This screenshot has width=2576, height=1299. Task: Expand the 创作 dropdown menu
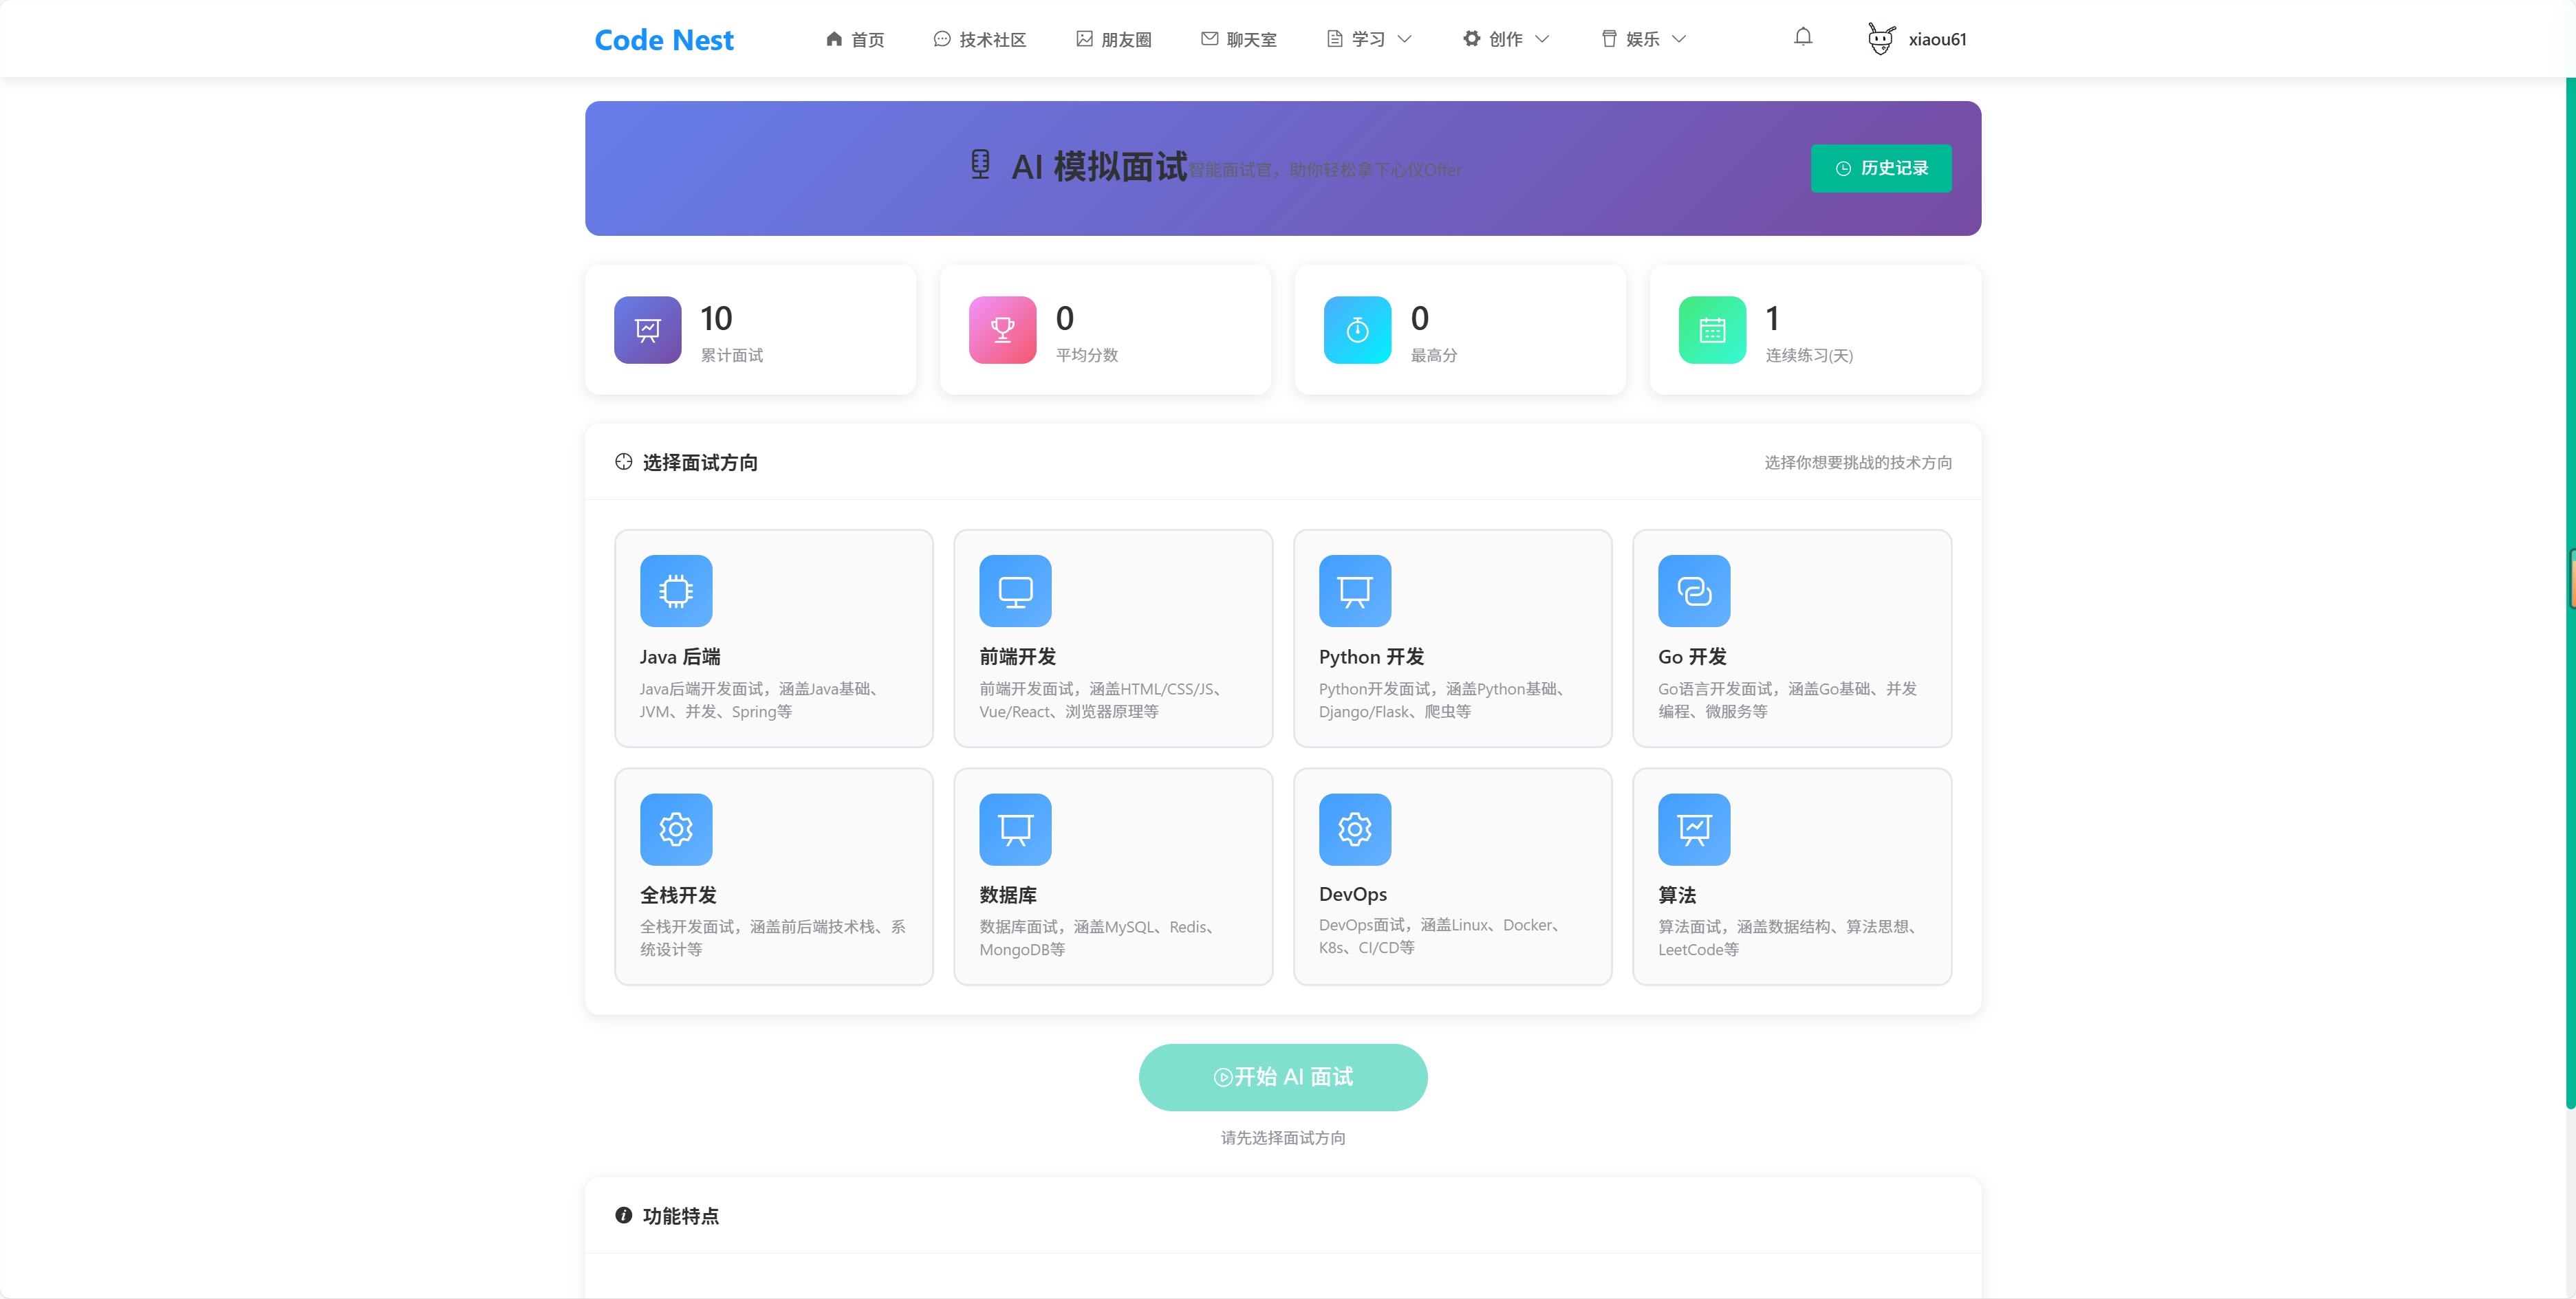click(1505, 39)
